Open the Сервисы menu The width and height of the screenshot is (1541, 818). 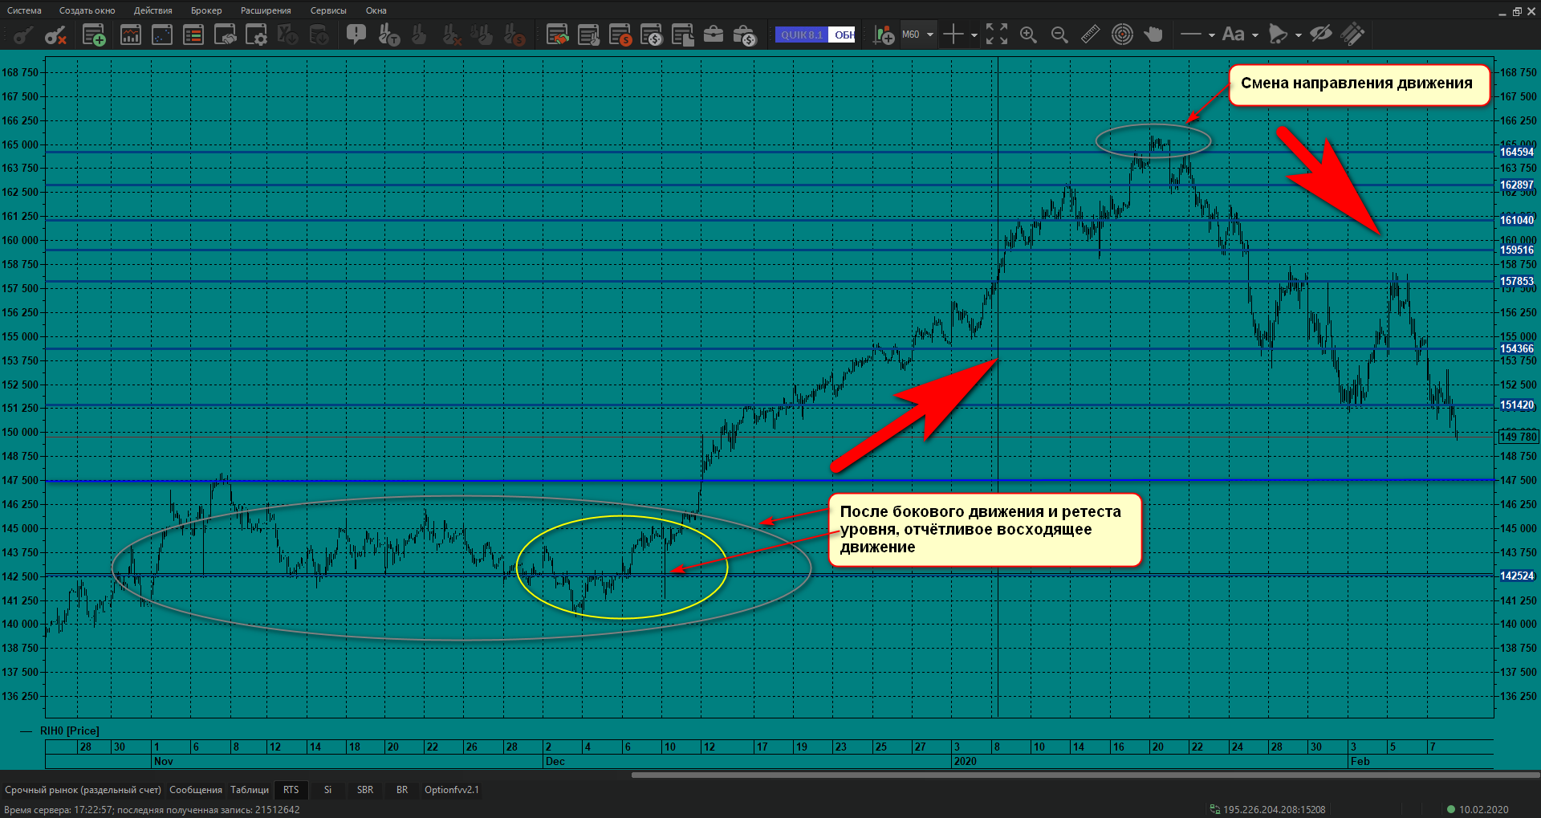[x=328, y=10]
